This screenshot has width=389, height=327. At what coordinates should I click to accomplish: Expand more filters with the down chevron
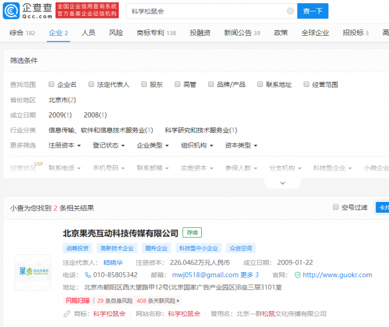pyautogui.click(x=283, y=183)
